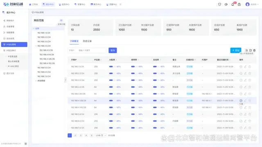Click the blue 添加 add button

tap(236, 50)
